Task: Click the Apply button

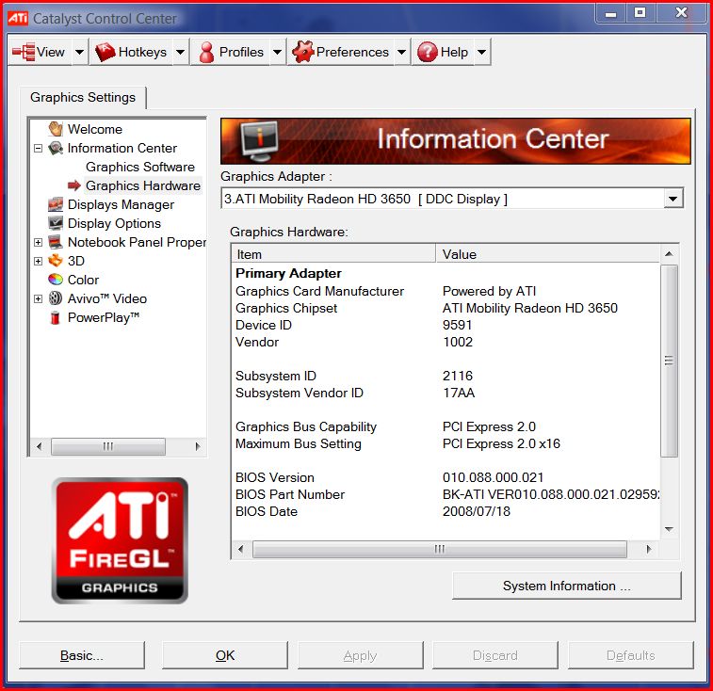Action: [360, 655]
